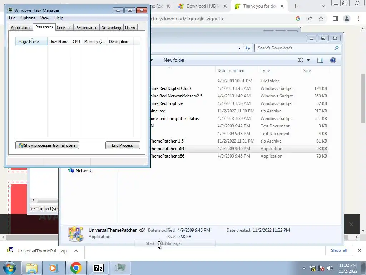Screen dimensions: 366x275
Task: Select the 'hine Red NetworkMeterv2.5' gadget
Action: pos(239,96)
